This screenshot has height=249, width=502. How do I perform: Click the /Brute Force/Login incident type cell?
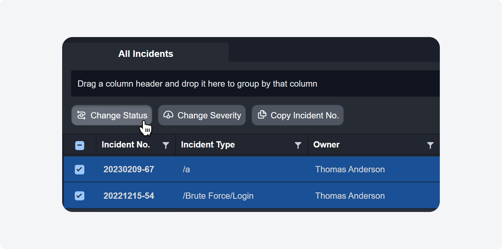point(218,196)
